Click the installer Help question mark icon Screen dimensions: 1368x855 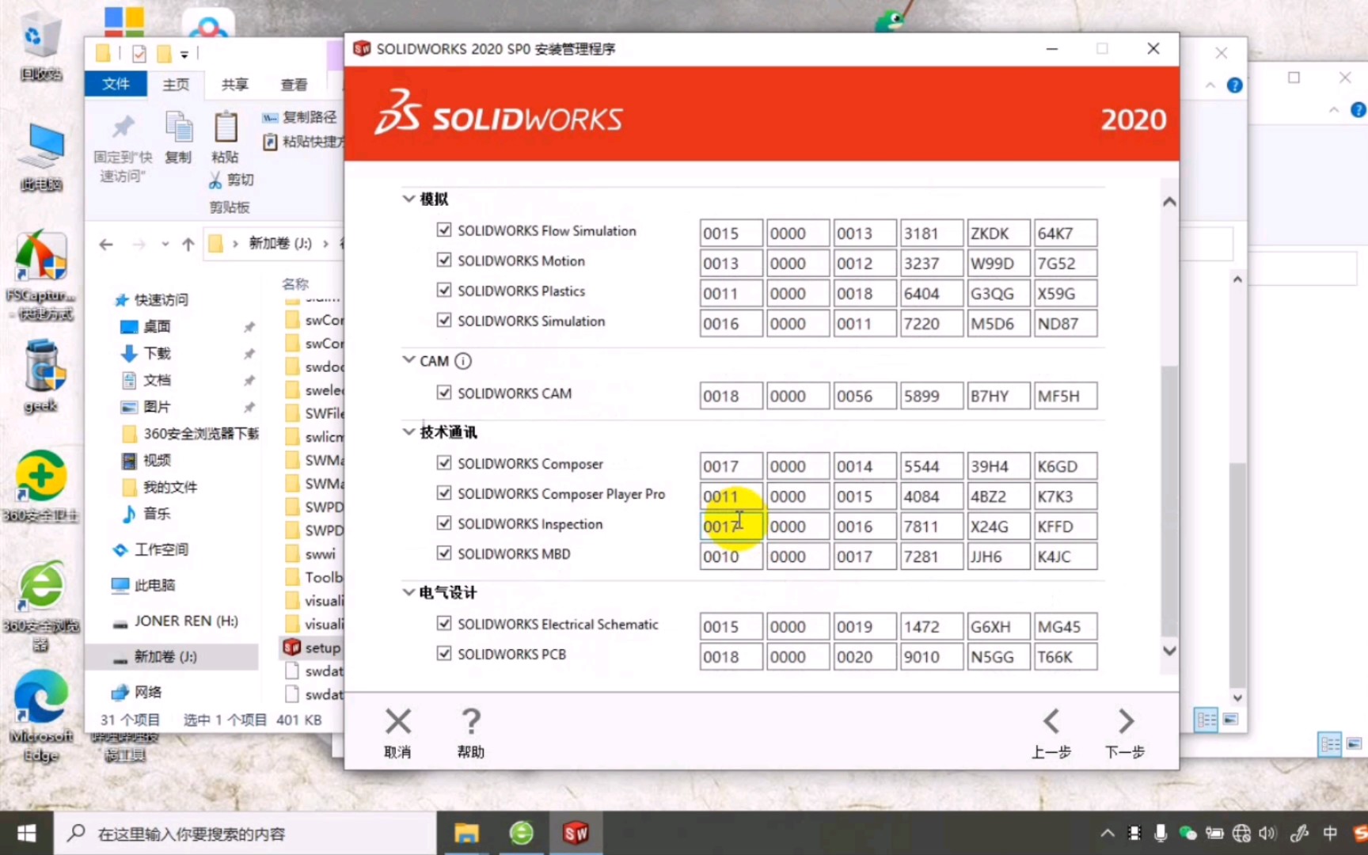point(470,723)
